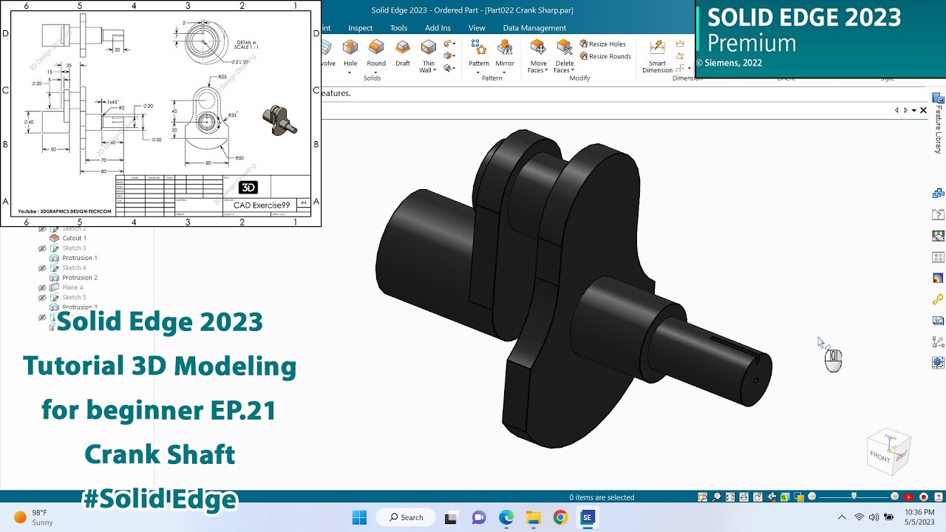Click the Cutout 1 feature icon

click(x=54, y=238)
